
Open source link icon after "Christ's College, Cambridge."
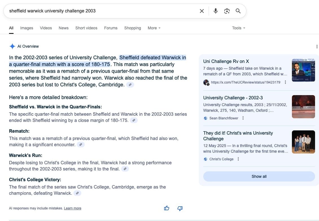pos(130,85)
